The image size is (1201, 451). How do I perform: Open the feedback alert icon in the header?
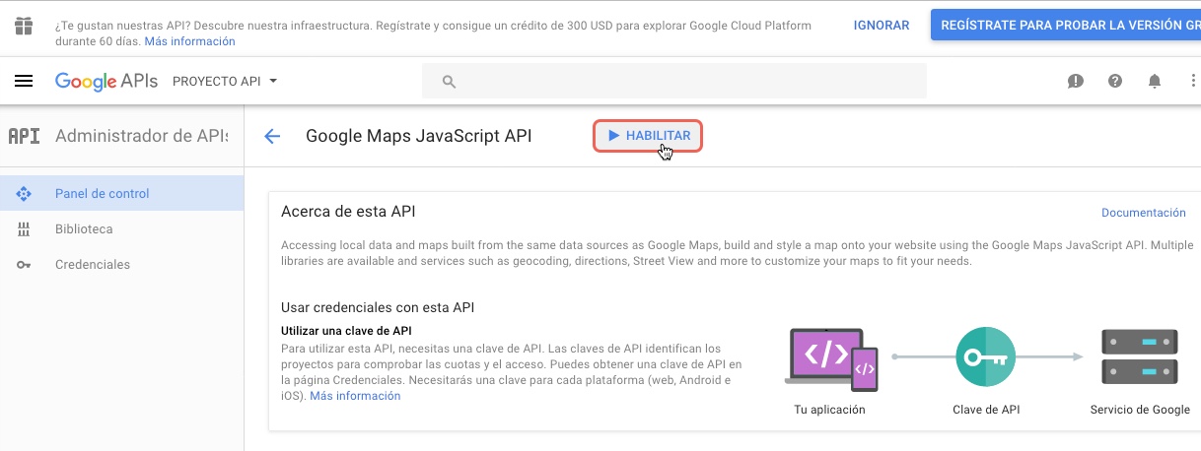point(1076,81)
